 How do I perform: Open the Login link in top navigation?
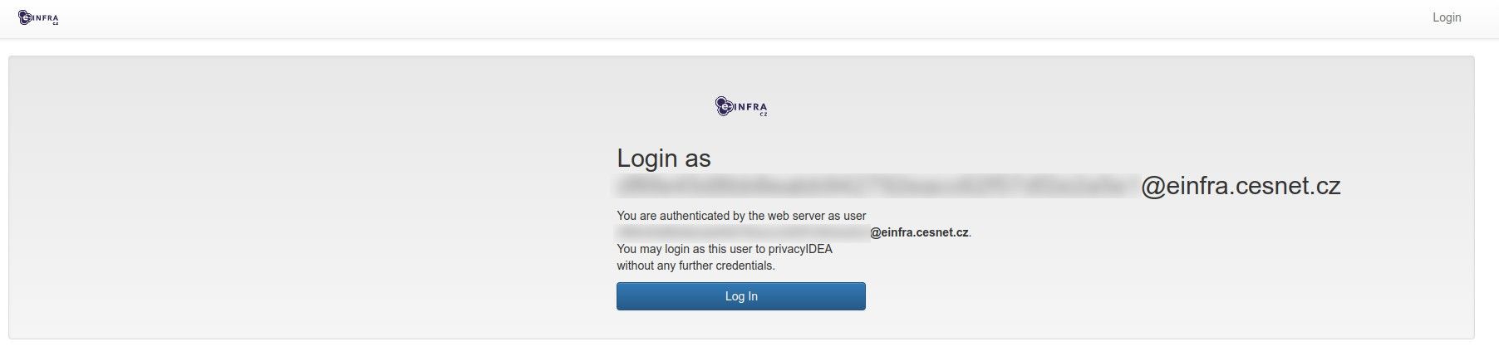point(1446,17)
